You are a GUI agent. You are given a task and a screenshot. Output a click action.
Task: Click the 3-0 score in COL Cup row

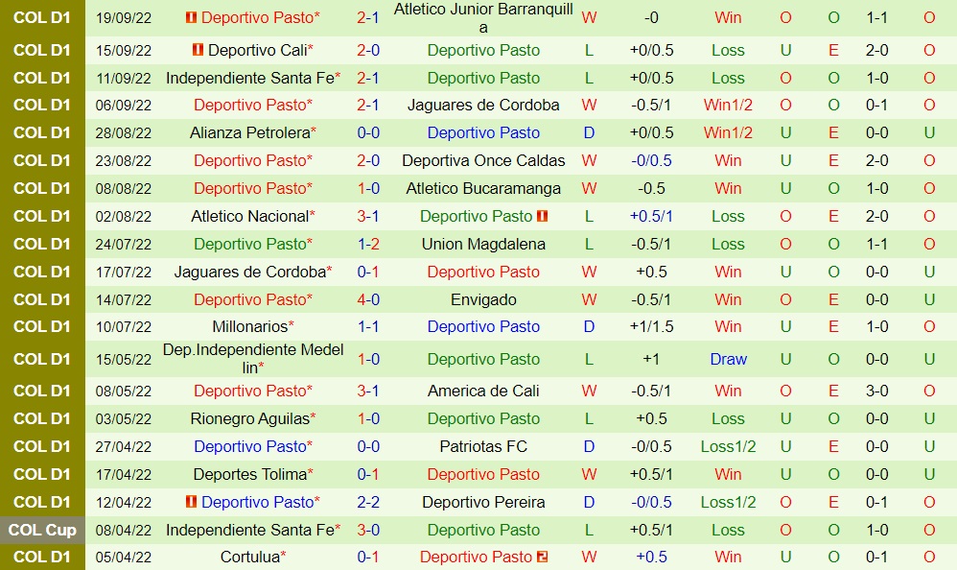[x=368, y=530]
